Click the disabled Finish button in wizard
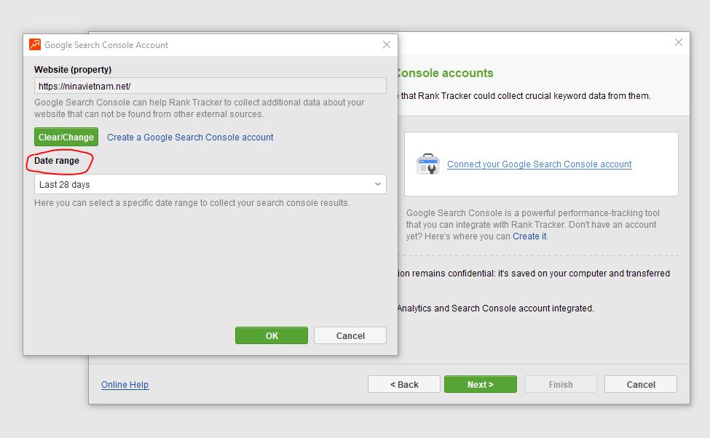This screenshot has height=438, width=710. (561, 384)
